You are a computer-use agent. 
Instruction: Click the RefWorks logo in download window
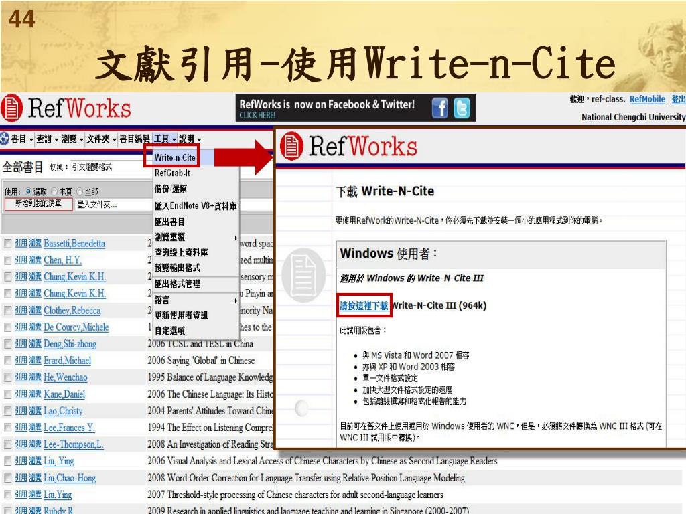(348, 146)
